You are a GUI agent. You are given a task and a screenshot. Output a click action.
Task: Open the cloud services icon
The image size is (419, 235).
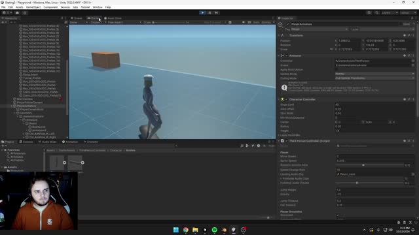(x=18, y=12)
